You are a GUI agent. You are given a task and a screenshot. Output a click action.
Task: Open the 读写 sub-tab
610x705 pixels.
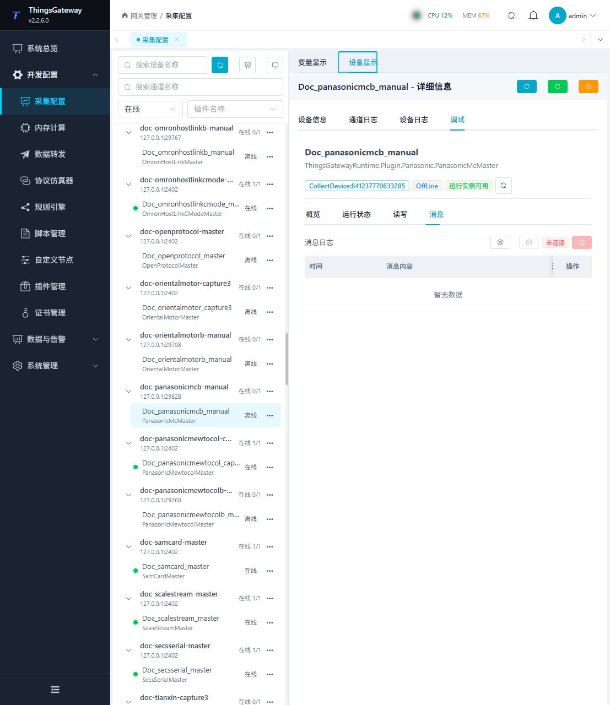tap(400, 214)
